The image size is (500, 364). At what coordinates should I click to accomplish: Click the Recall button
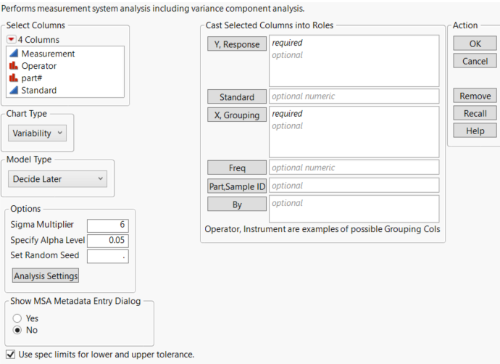pos(475,113)
